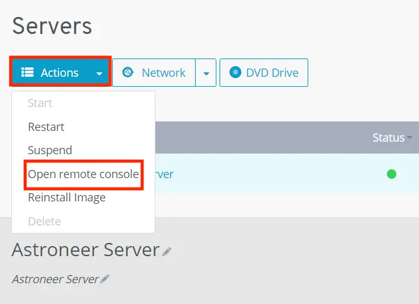Click the green status indicator dot

(x=391, y=174)
